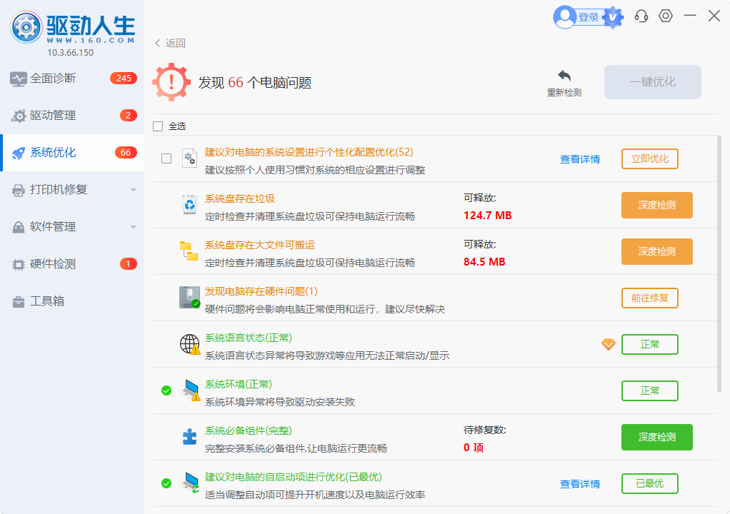Screen dimensions: 730x514
Task: Click the orange diamond VIP icon
Action: pos(609,344)
